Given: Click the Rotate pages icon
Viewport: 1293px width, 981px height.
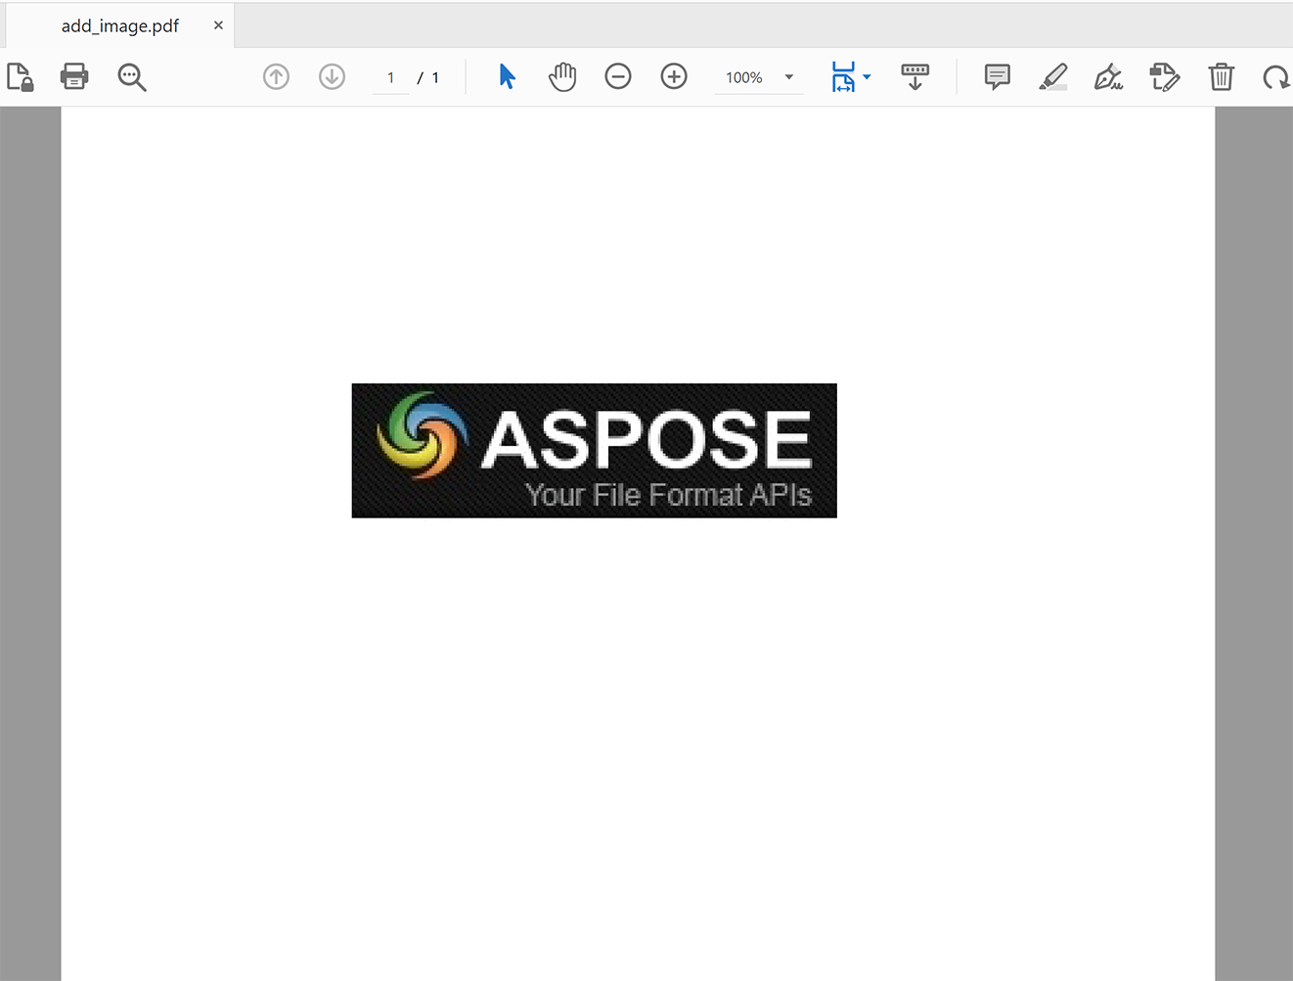Looking at the screenshot, I should (x=1276, y=76).
